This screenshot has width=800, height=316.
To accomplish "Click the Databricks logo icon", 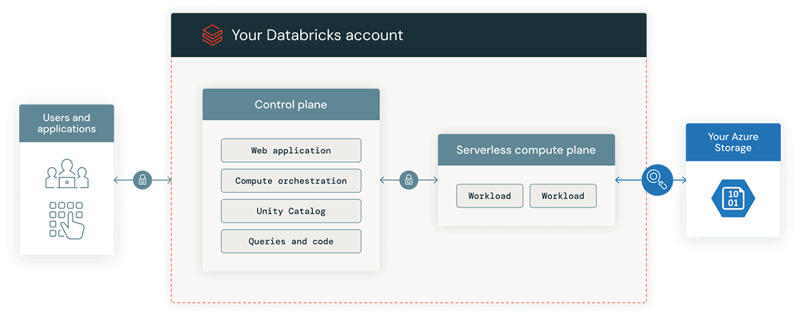I will [x=212, y=35].
